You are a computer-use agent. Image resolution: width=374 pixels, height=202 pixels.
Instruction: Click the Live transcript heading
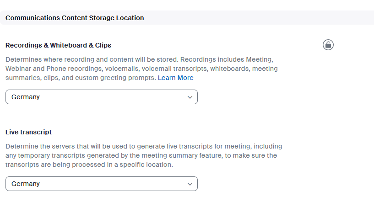point(28,132)
